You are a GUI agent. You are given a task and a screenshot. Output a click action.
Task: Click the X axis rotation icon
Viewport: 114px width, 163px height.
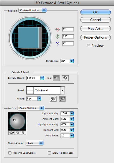[x=57, y=29]
